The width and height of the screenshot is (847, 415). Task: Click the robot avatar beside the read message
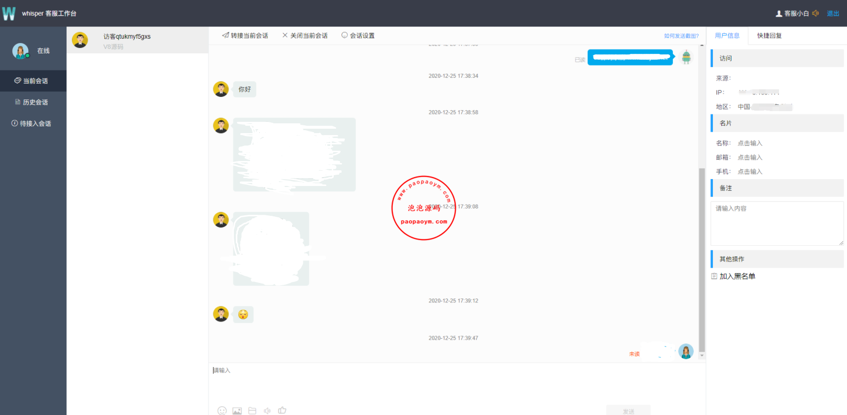[x=687, y=57]
